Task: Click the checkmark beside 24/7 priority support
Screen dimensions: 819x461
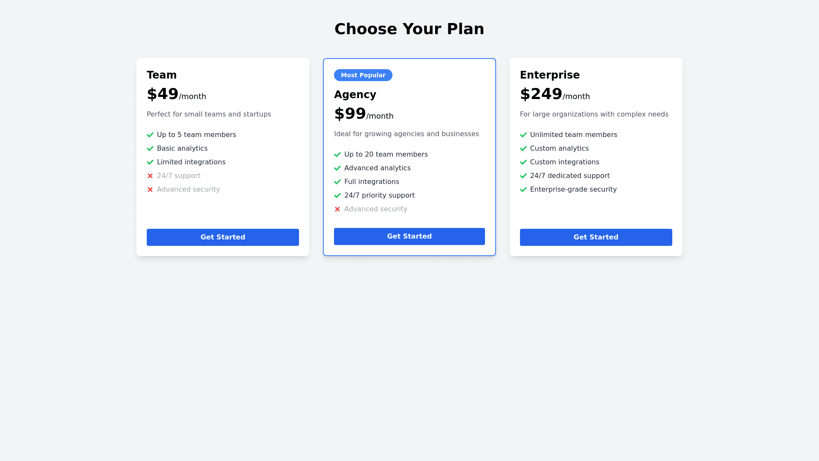Action: [337, 195]
